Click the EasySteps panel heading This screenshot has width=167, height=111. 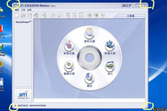(23, 22)
